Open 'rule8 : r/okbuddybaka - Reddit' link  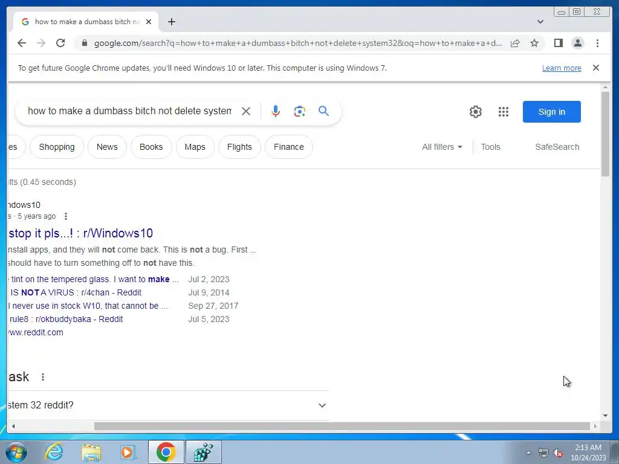click(66, 319)
